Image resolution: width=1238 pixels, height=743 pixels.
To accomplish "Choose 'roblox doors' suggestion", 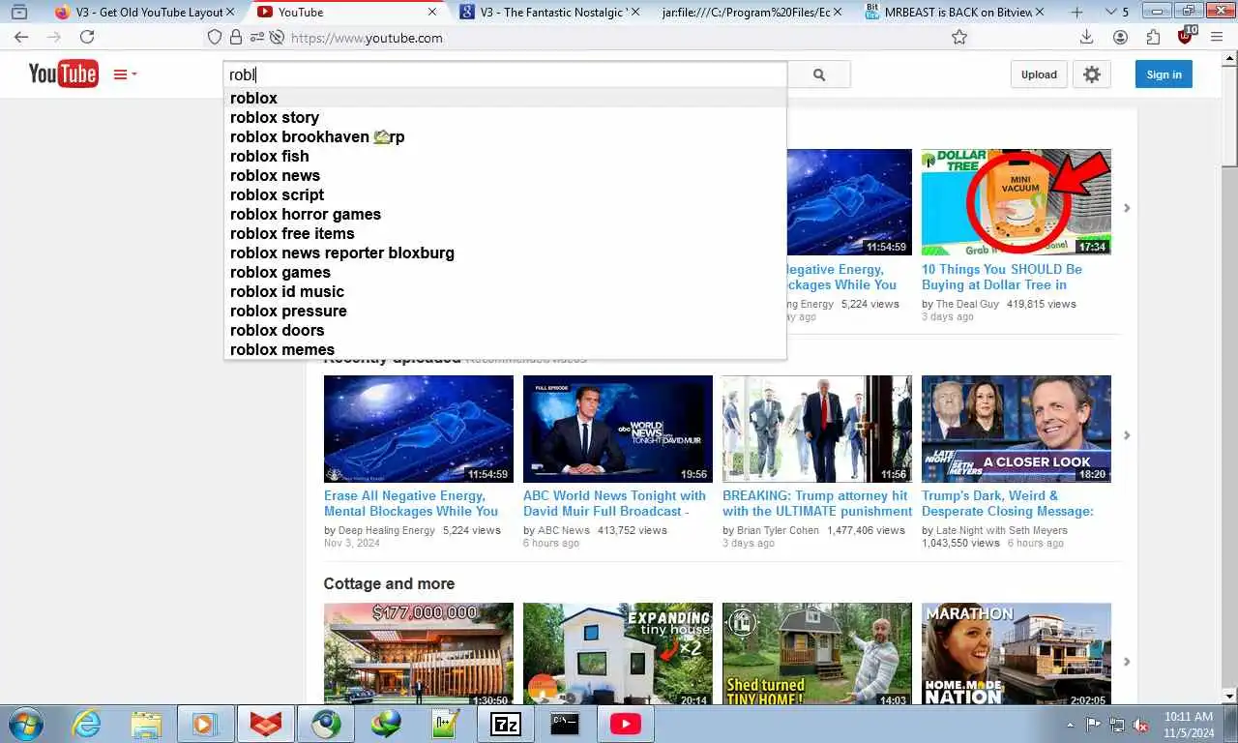I will 505,330.
